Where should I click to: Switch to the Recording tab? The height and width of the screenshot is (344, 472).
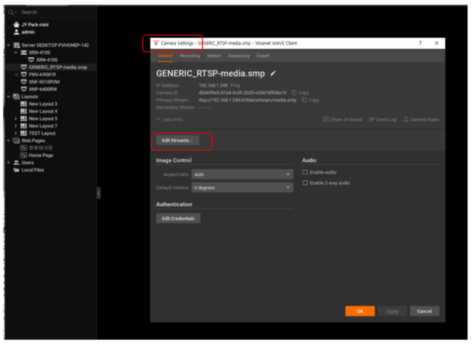coord(189,56)
